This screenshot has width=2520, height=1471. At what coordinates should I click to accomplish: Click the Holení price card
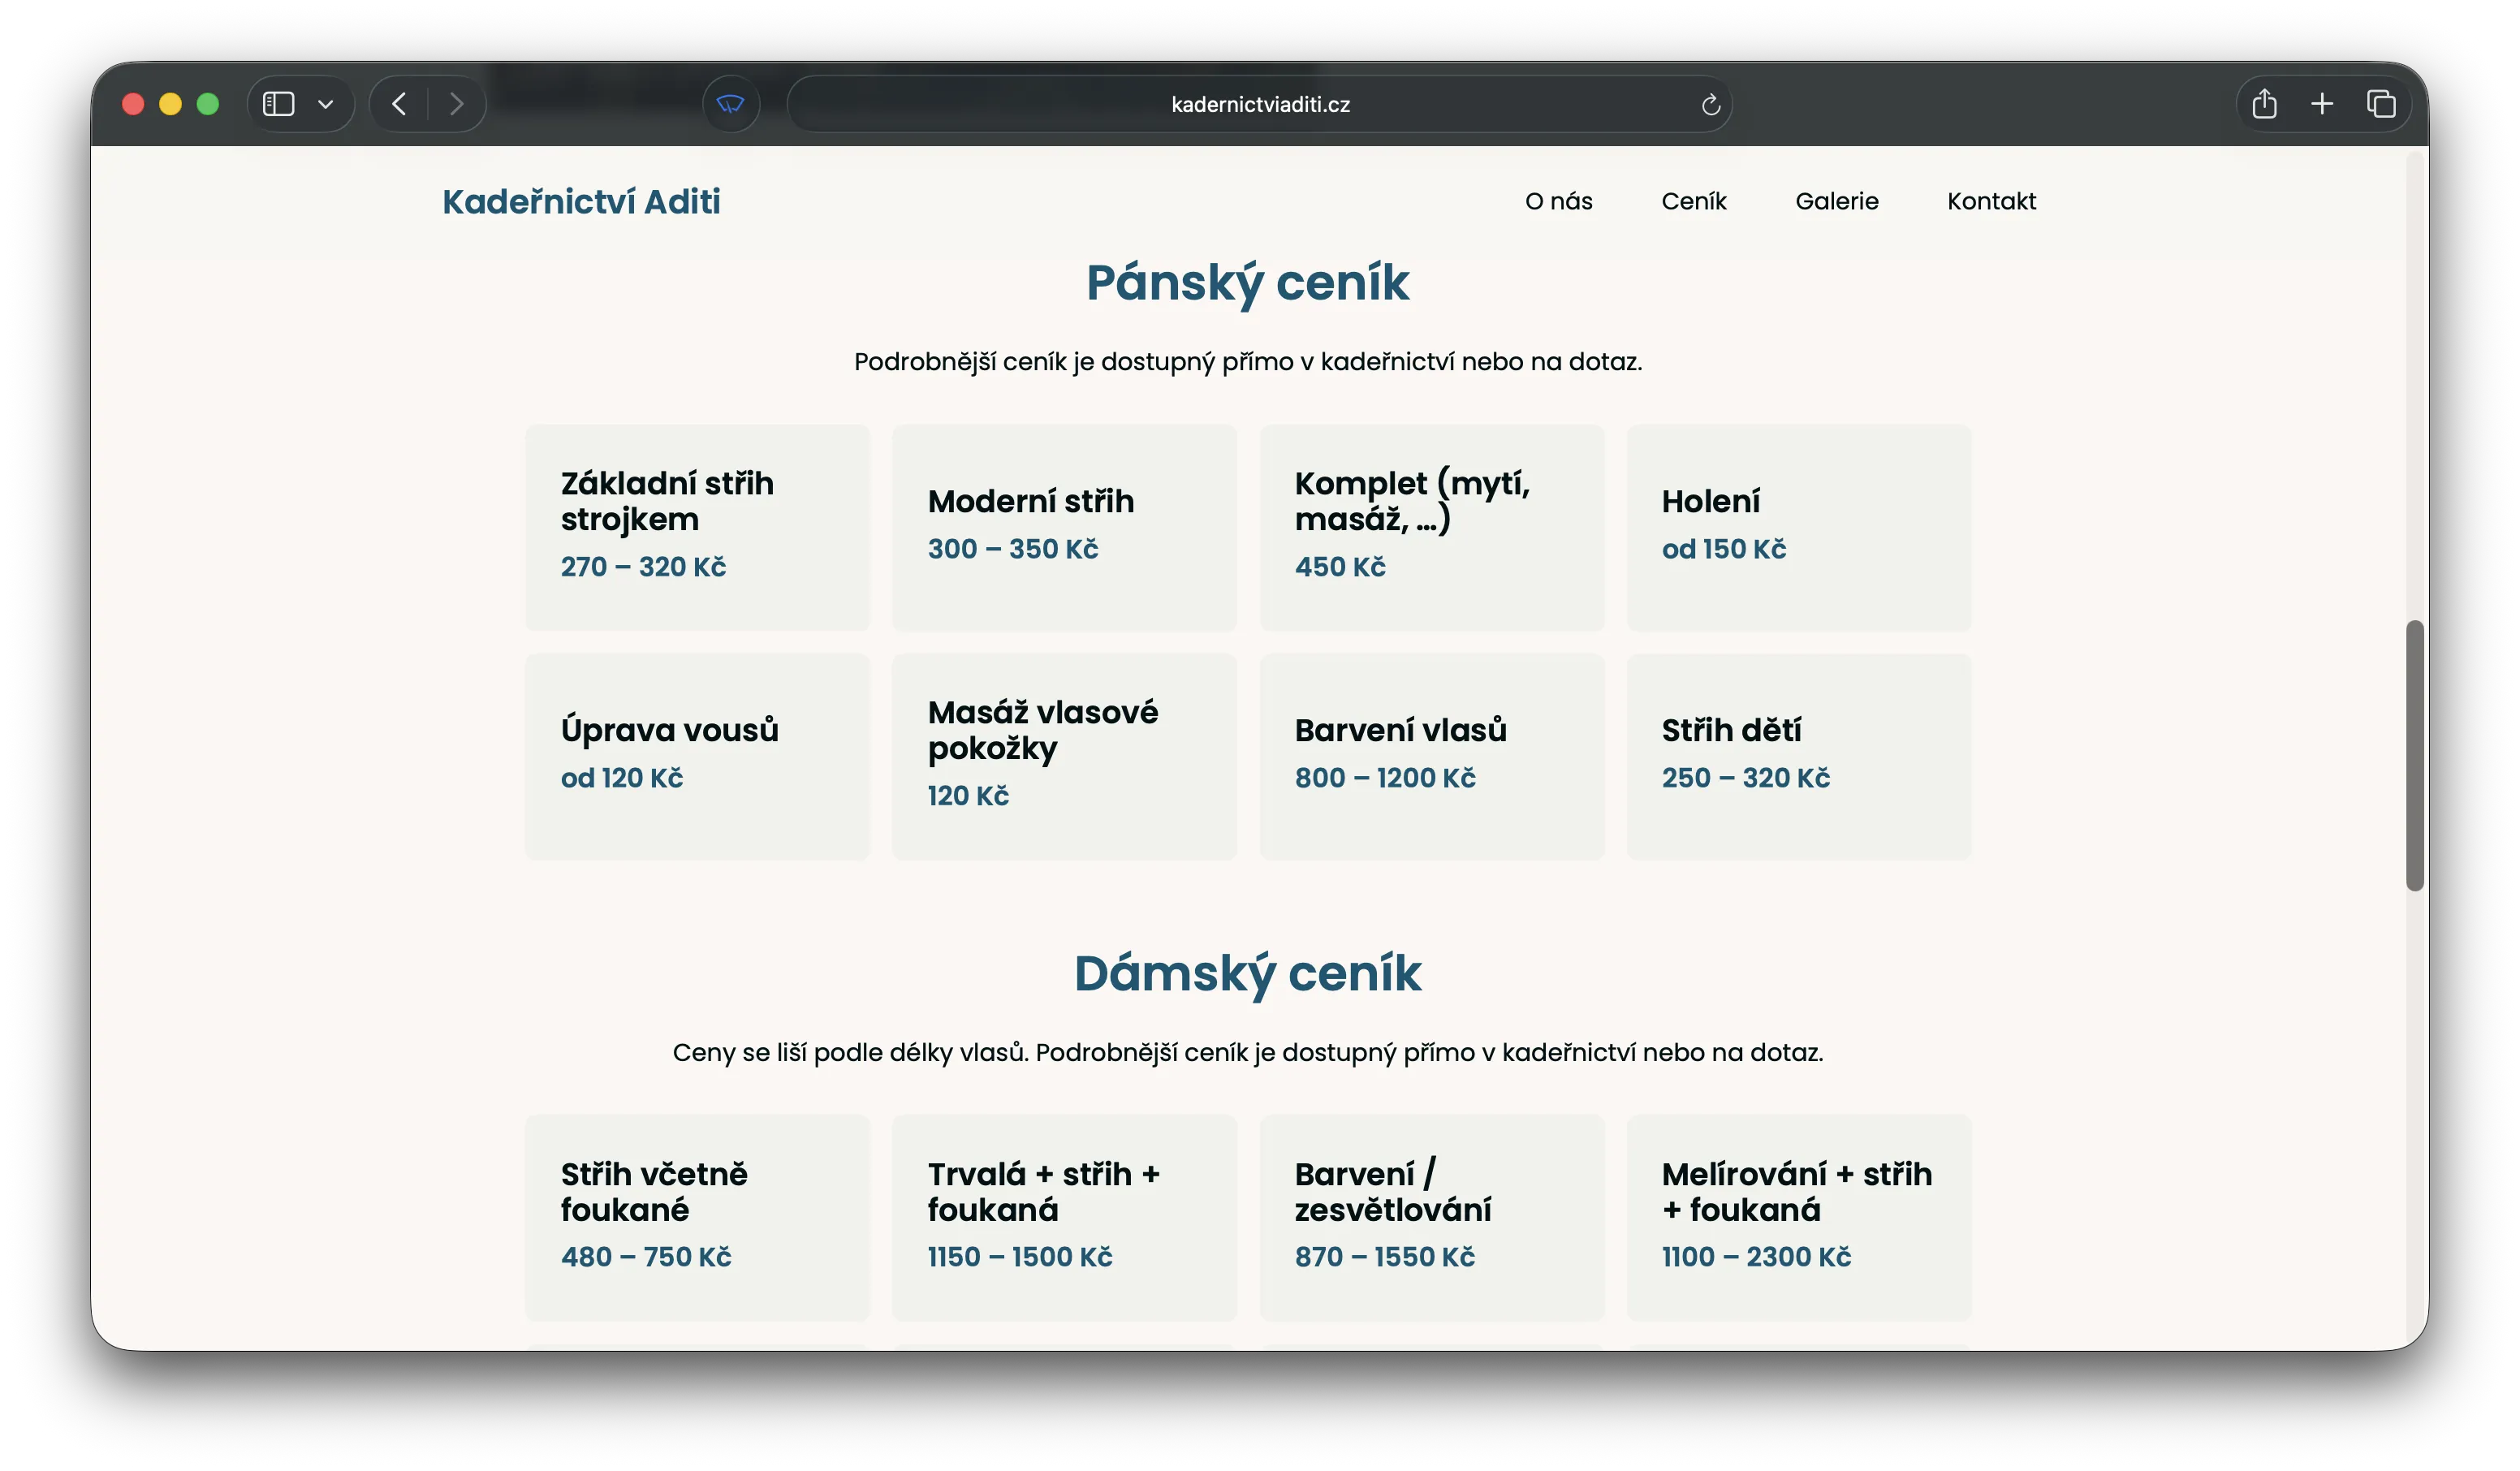coord(1798,527)
